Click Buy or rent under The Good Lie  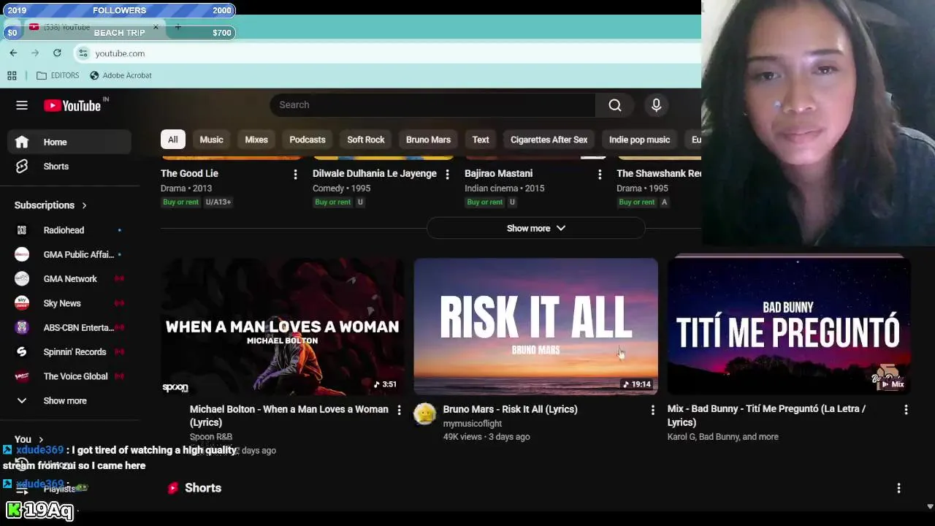click(180, 202)
